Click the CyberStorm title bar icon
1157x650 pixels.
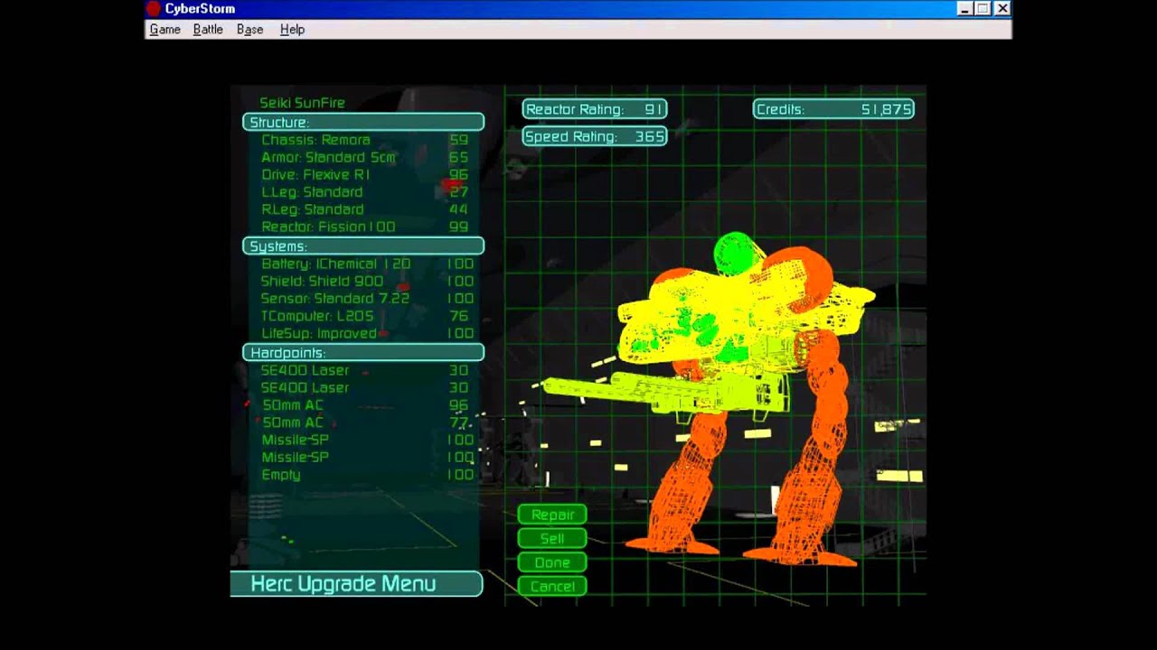(x=153, y=8)
